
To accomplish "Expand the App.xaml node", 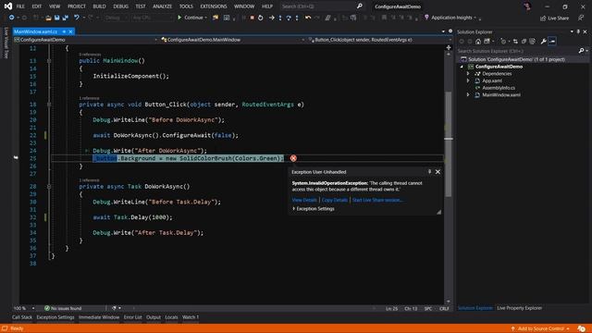I will pos(468,80).
